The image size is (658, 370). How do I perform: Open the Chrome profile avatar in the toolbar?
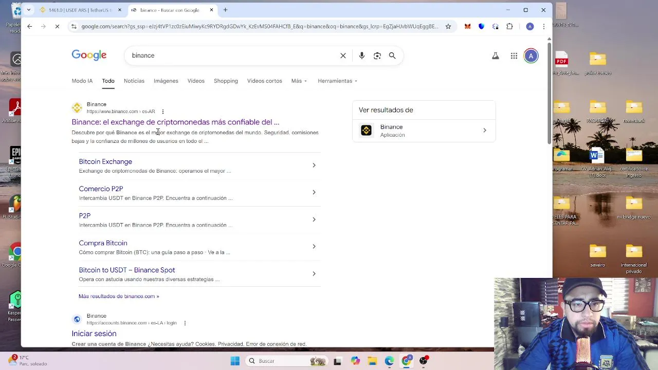[x=530, y=26]
